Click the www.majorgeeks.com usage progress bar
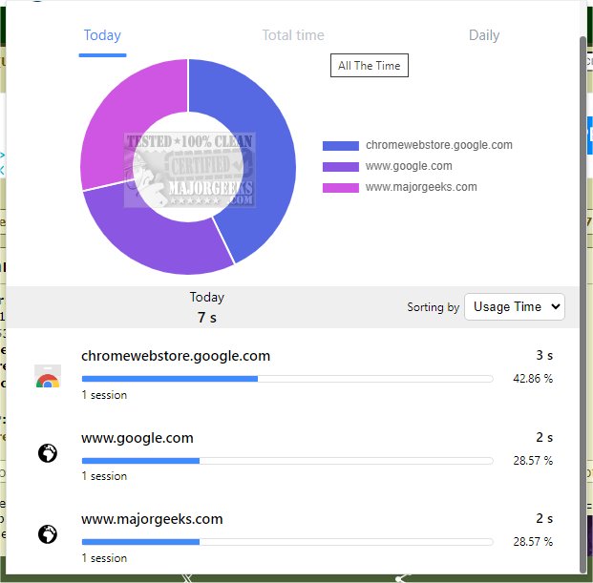Screen dimensions: 593x583 [286, 542]
